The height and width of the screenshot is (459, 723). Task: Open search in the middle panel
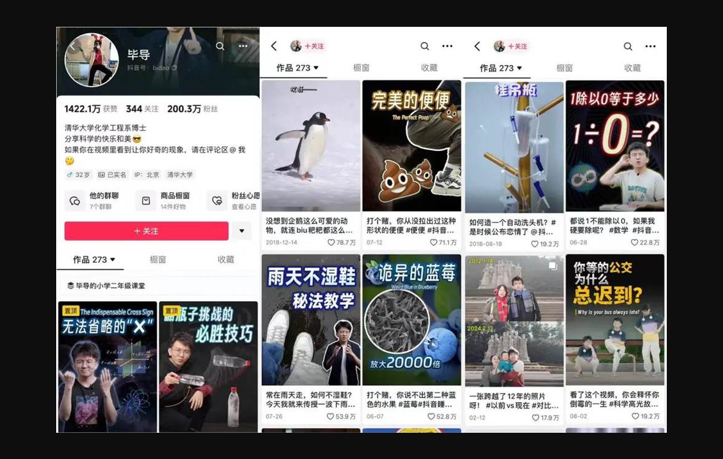click(x=425, y=46)
